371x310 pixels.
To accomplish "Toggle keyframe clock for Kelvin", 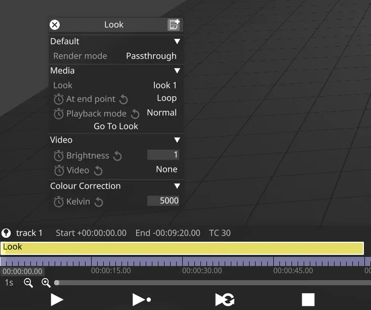I will point(58,202).
